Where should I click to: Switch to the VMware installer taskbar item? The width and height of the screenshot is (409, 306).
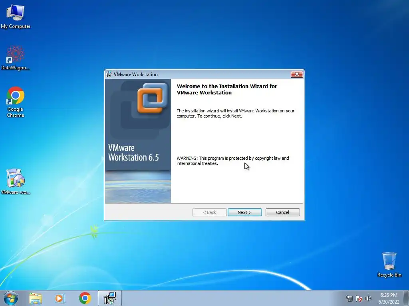point(110,298)
